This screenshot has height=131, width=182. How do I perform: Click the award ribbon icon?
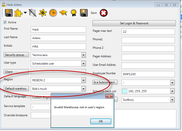pos(74,13)
